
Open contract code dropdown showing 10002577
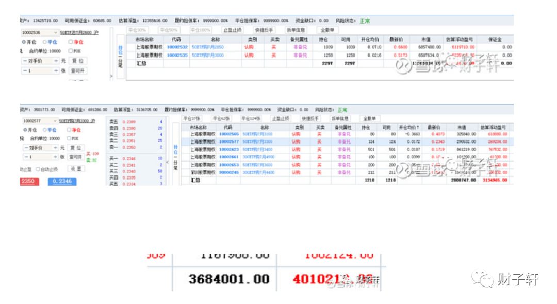point(55,121)
